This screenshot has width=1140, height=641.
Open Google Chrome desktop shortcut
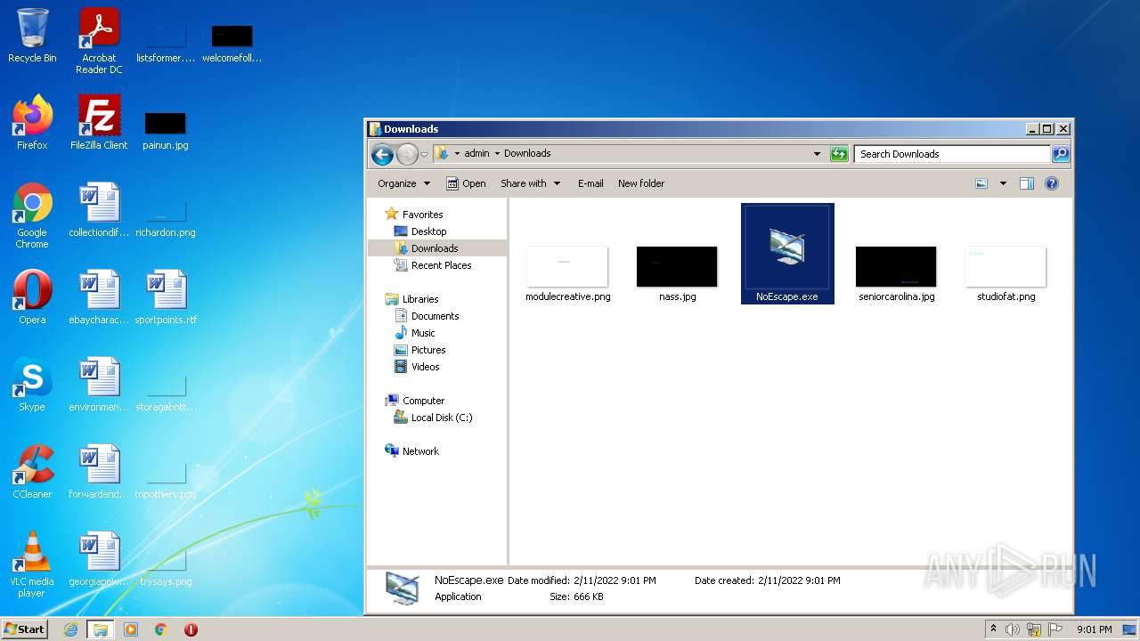tap(32, 215)
